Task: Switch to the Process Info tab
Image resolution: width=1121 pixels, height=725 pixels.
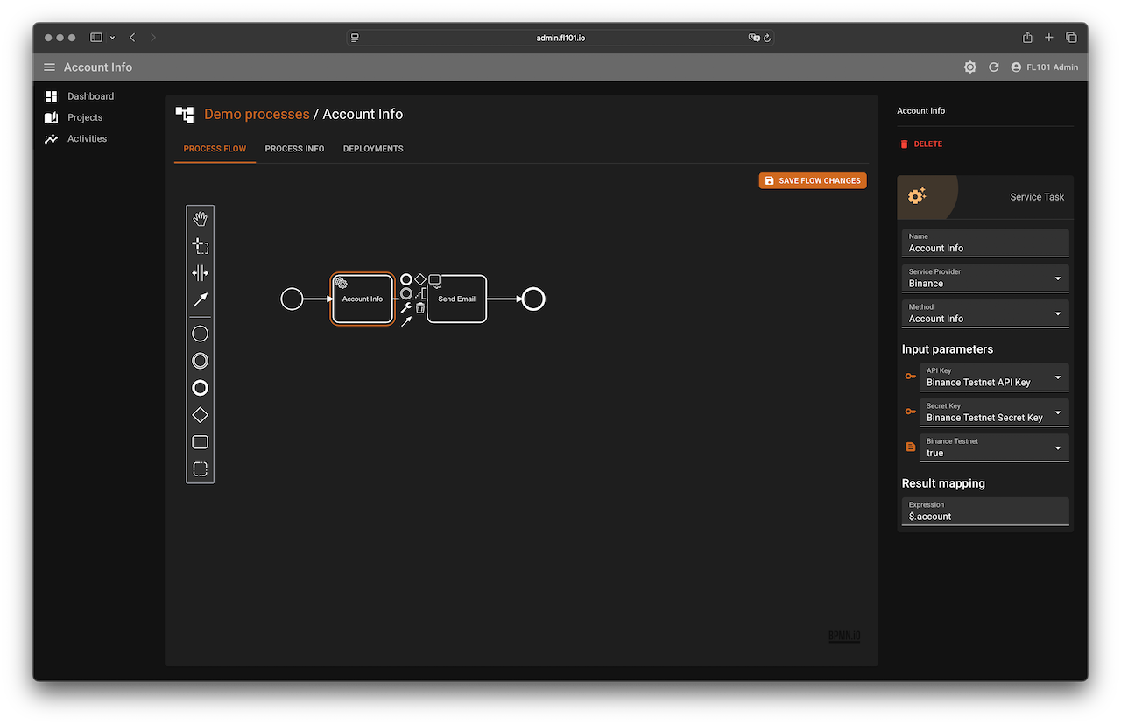Action: tap(294, 149)
